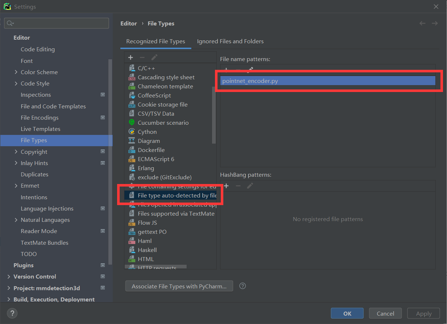The height and width of the screenshot is (324, 447).
Task: Expand the Copyright settings node
Action: (x=16, y=152)
